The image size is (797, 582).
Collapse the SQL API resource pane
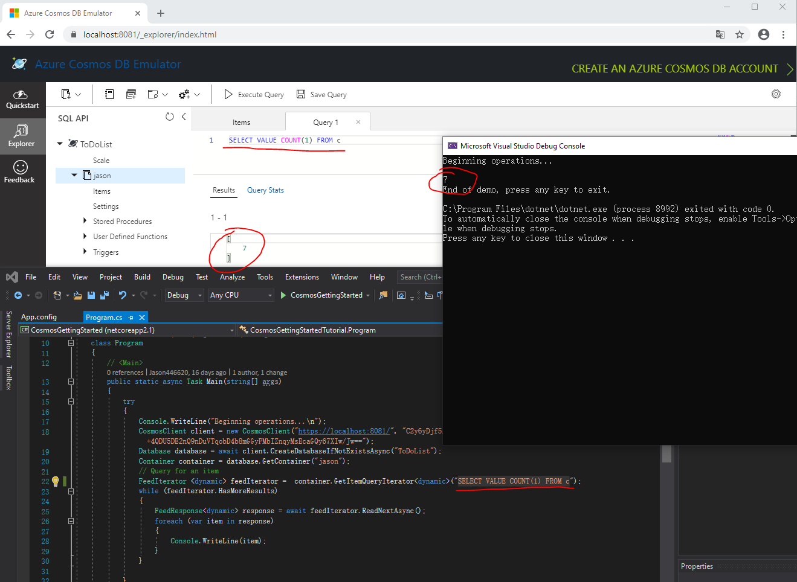coord(184,117)
